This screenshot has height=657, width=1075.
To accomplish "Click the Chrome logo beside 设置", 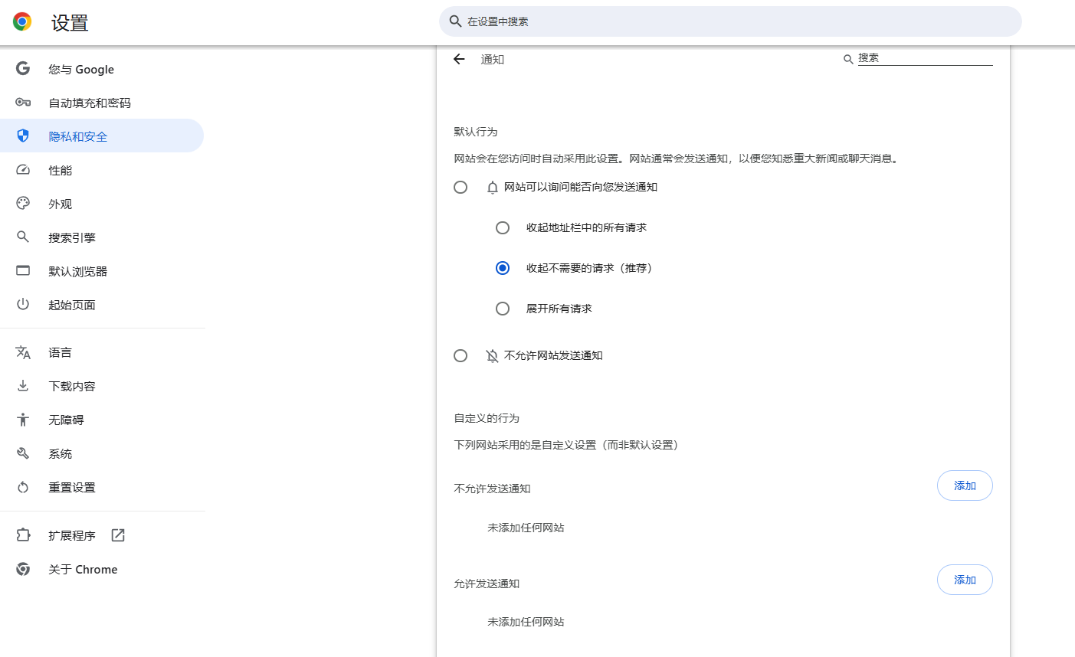I will (22, 22).
